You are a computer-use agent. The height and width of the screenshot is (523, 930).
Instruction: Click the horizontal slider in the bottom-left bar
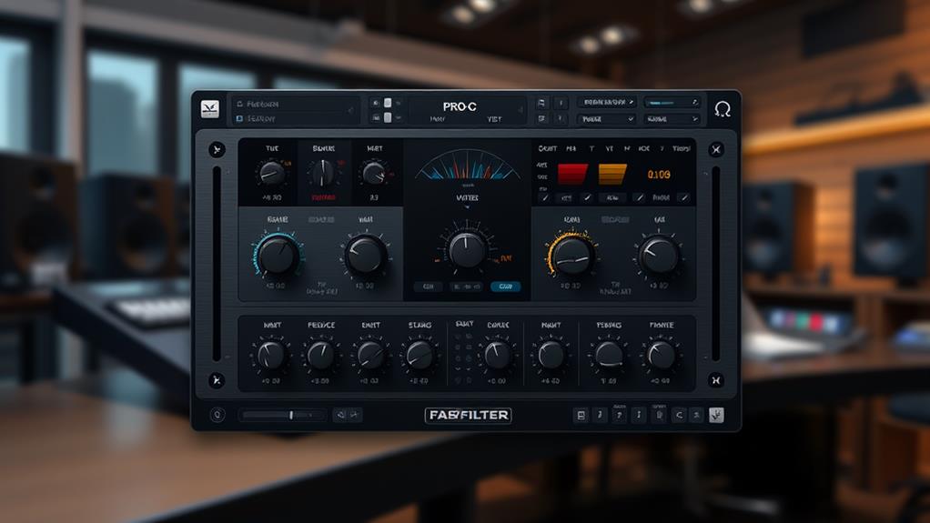coord(283,415)
